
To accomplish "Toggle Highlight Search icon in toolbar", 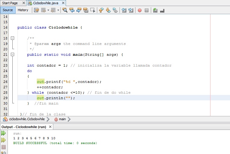I will coord(86,10).
